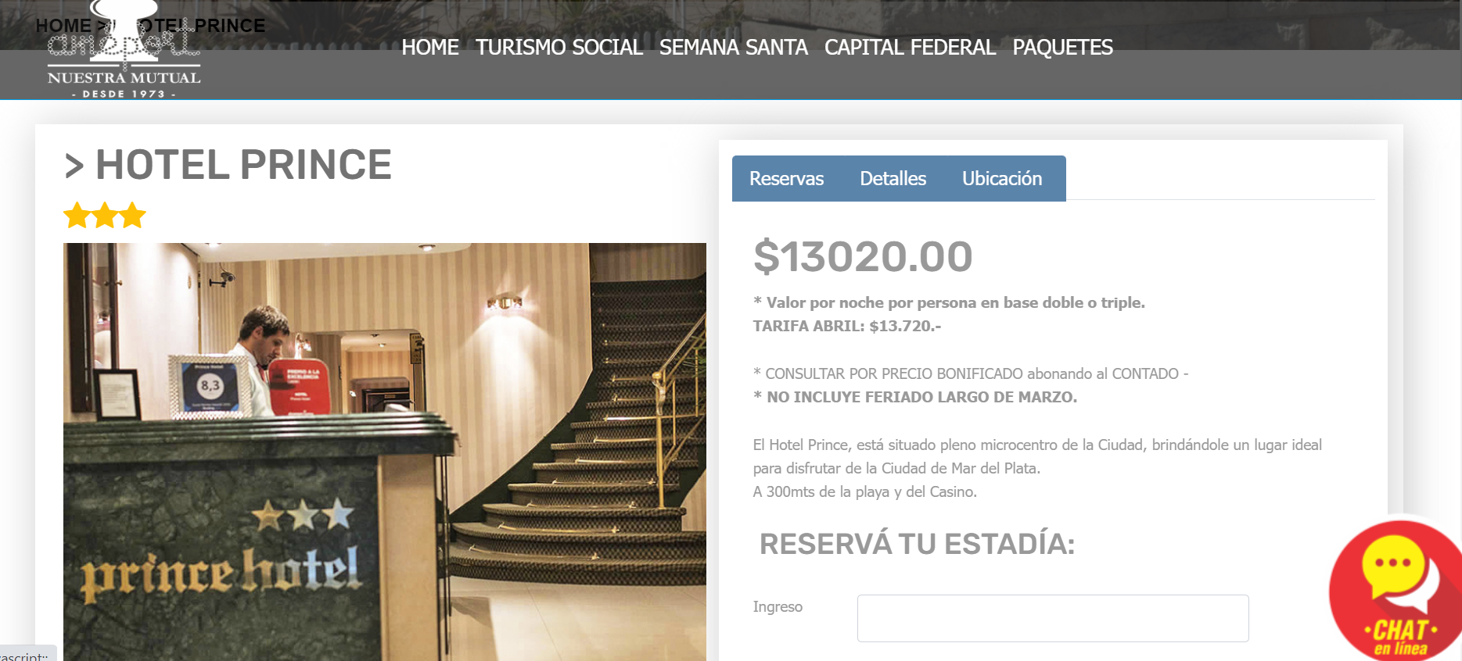Open the Reservas tab
The image size is (1462, 661).
click(x=786, y=179)
